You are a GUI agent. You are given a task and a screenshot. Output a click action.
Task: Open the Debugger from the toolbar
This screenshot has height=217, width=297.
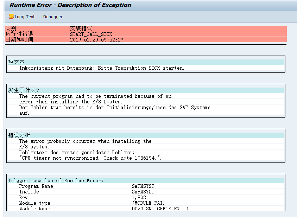coord(53,17)
